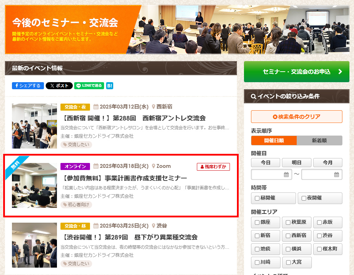The width and height of the screenshot is (354, 275).
Task: Switch sort order to 新着順
Action: coord(319,140)
